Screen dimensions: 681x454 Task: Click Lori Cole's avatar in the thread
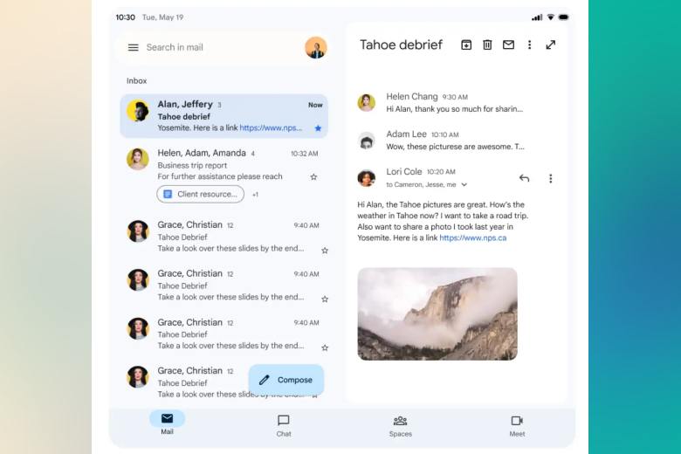pos(366,178)
